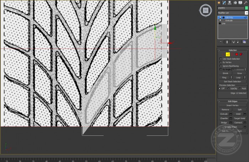Viewport: 249px width, 162px height.
Task: Click Grow selection button
Action: pos(239,73)
